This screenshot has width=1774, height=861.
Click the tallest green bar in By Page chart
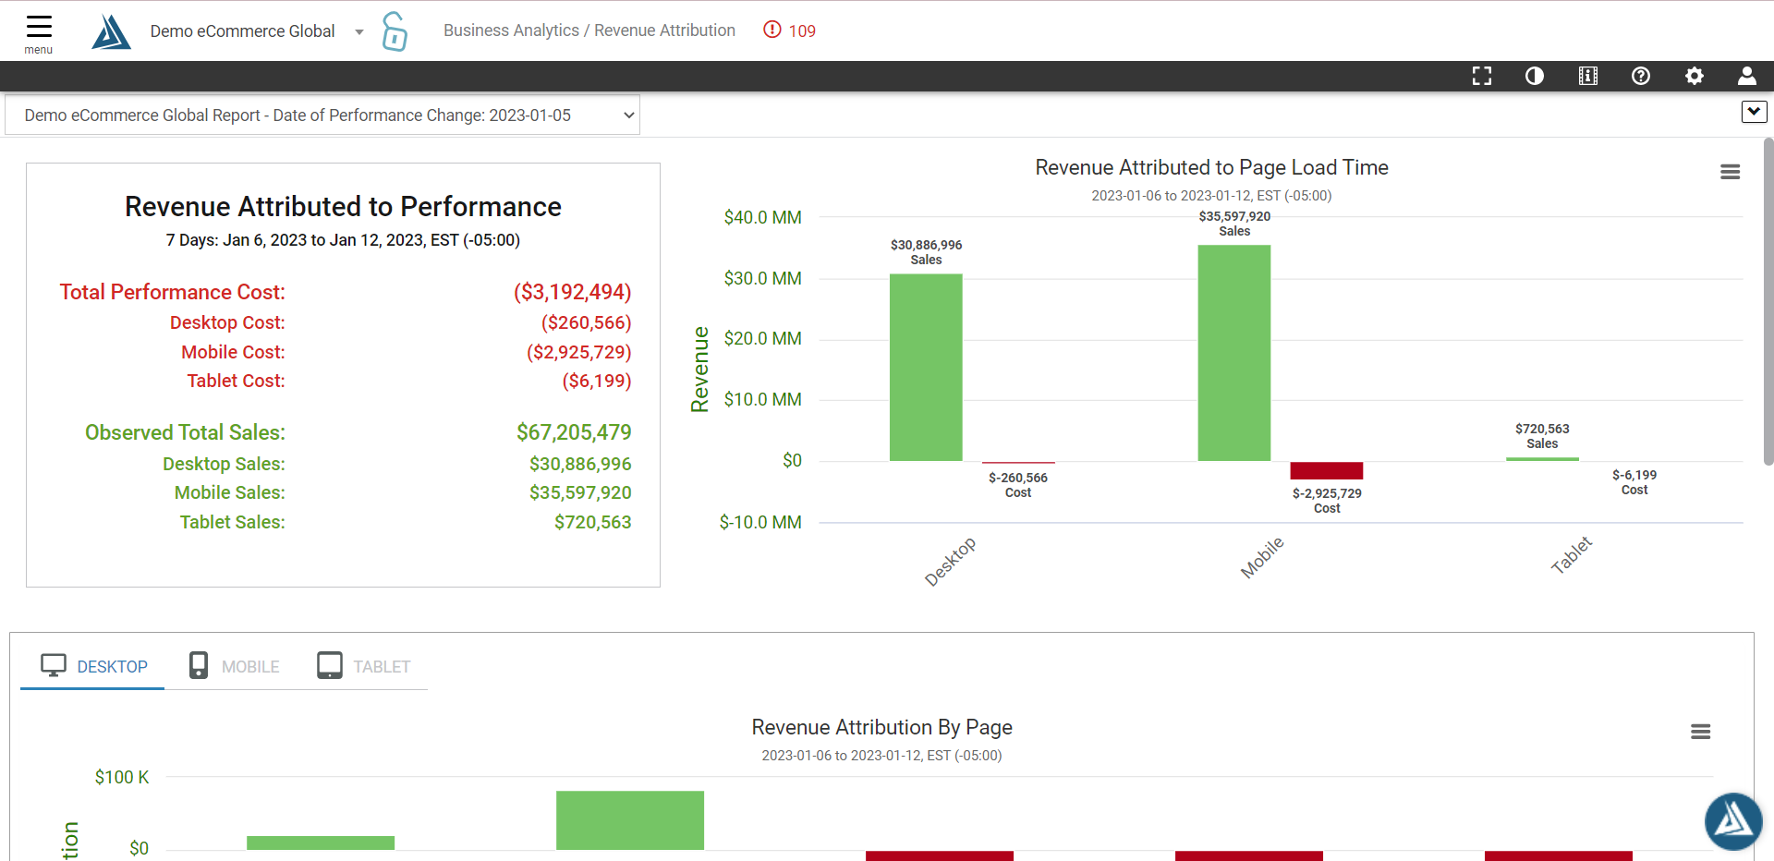(630, 820)
